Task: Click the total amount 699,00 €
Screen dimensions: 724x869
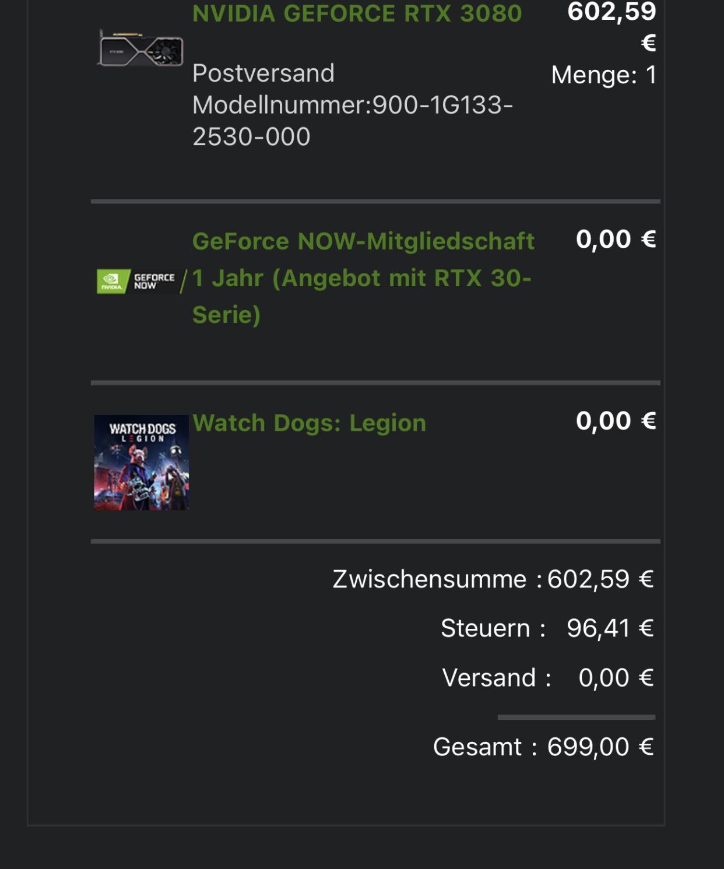Action: [600, 747]
